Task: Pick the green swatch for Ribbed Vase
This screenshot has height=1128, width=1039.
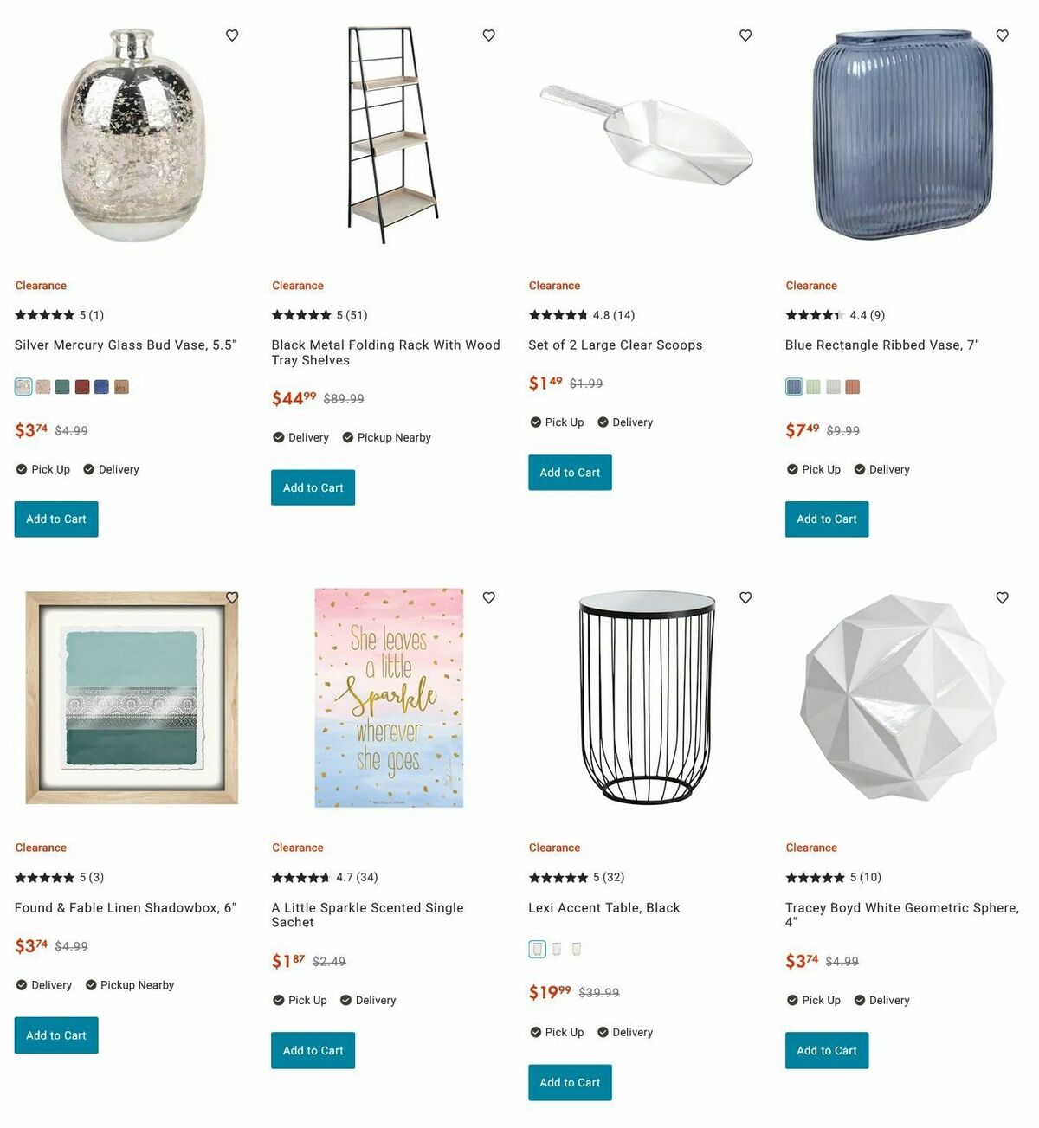Action: tap(813, 387)
